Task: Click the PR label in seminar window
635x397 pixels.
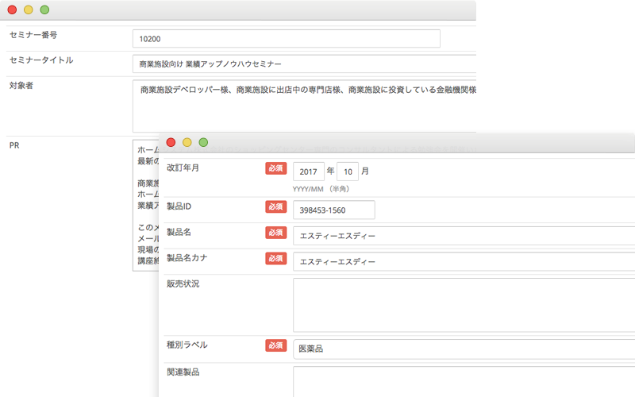Action: [14, 145]
